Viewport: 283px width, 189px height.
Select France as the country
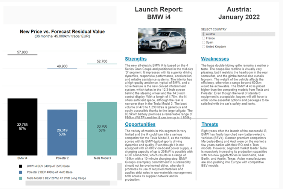click(x=204, y=38)
